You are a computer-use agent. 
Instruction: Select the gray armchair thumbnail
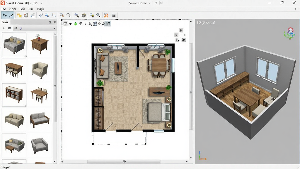pos(40,146)
